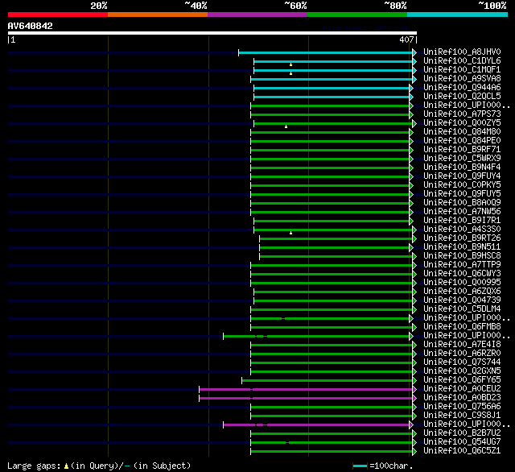Viewport: 515px width, 472px height.
Task: Click the UniRef100_A6RZR0 label
Action: click(462, 354)
